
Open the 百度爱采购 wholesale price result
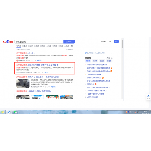point(34,91)
